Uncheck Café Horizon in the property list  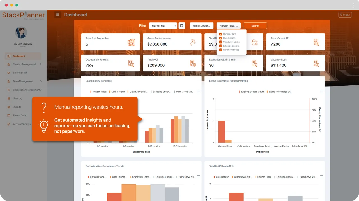coord(220,38)
